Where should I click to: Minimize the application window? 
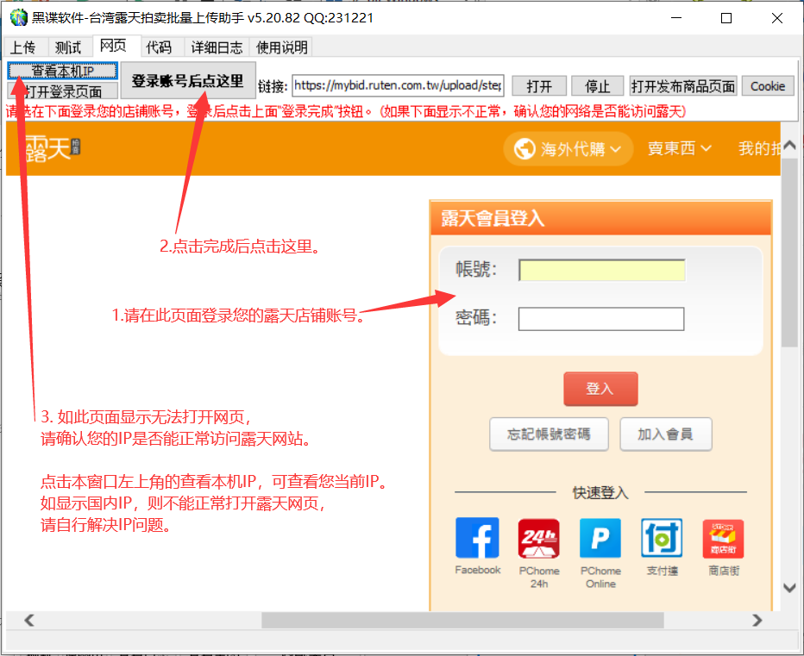pyautogui.click(x=676, y=18)
